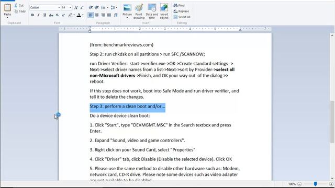Justify the paragraph text
The height and width of the screenshot is (188, 335).
pos(109,15)
